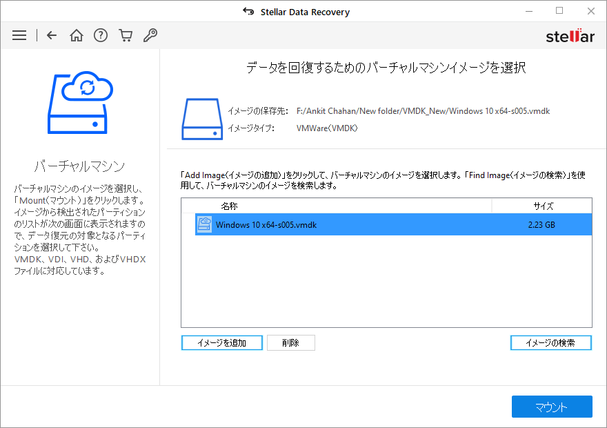607x428 pixels.
Task: Click the VMWare(VMDK) image type text
Action: click(x=327, y=128)
